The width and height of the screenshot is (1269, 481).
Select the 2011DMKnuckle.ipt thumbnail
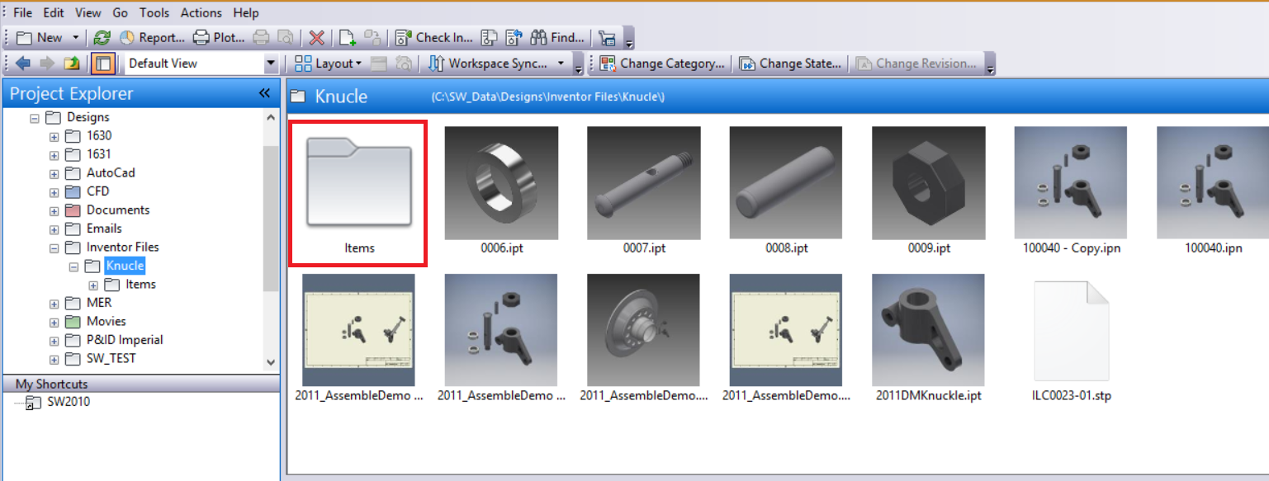[x=929, y=331]
